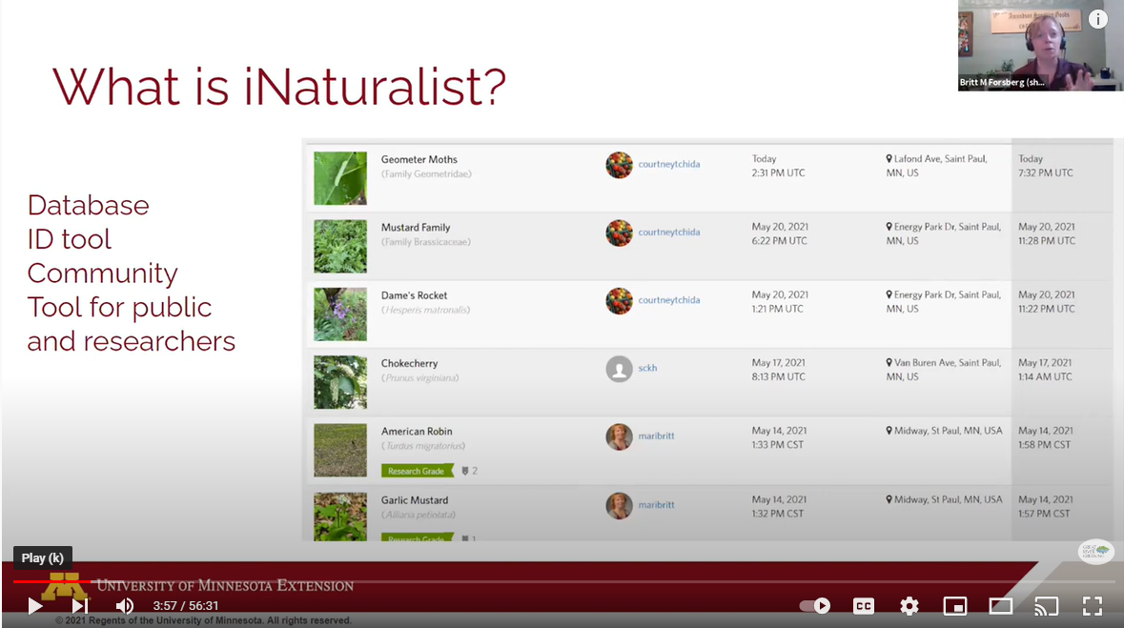Click Midway, St Paul location in American Robin row

pyautogui.click(x=944, y=431)
